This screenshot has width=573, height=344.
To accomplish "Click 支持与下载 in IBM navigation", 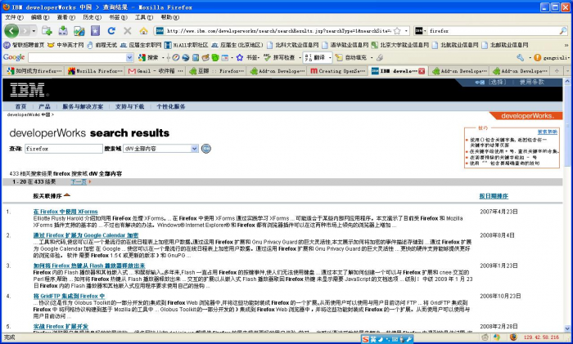I will pyautogui.click(x=129, y=106).
